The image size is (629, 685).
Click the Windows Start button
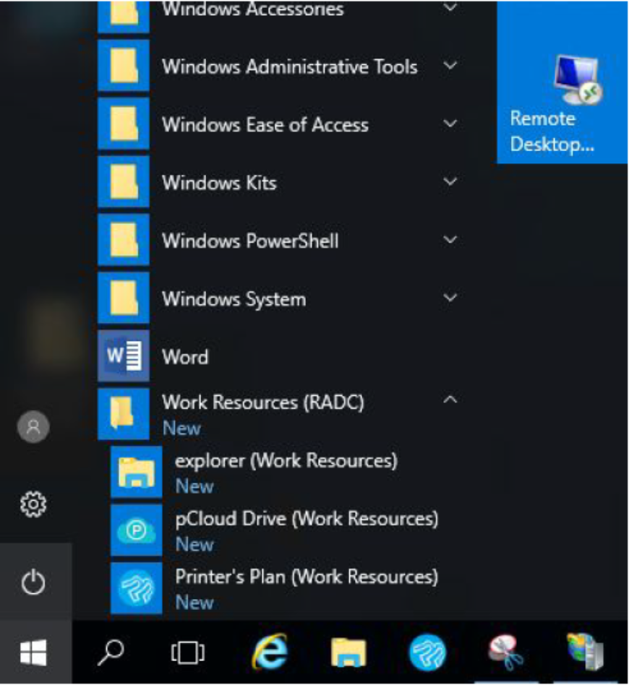[x=34, y=652]
